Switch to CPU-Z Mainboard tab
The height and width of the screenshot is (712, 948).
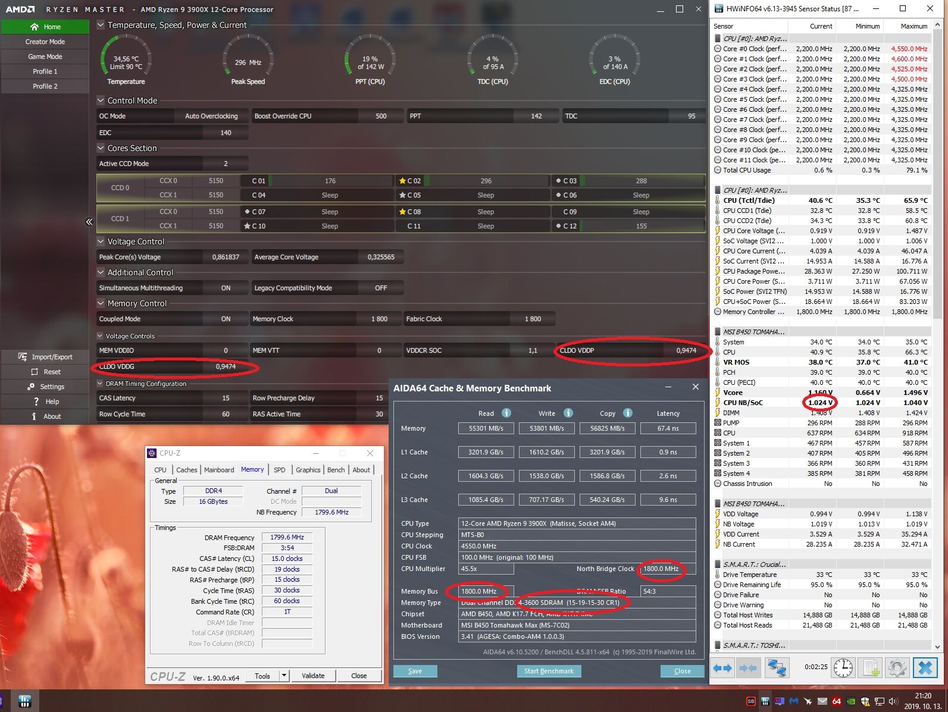coord(219,470)
